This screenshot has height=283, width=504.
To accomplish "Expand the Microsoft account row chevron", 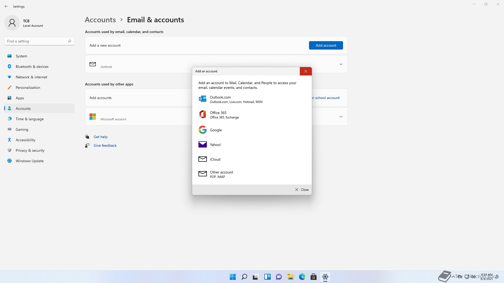I will pyautogui.click(x=341, y=117).
